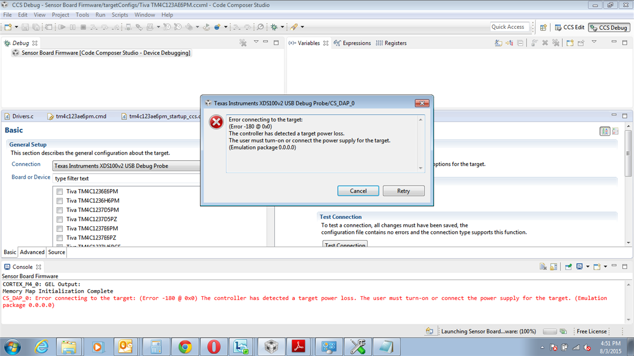Open the Window menu
The image size is (634, 356).
point(145,15)
